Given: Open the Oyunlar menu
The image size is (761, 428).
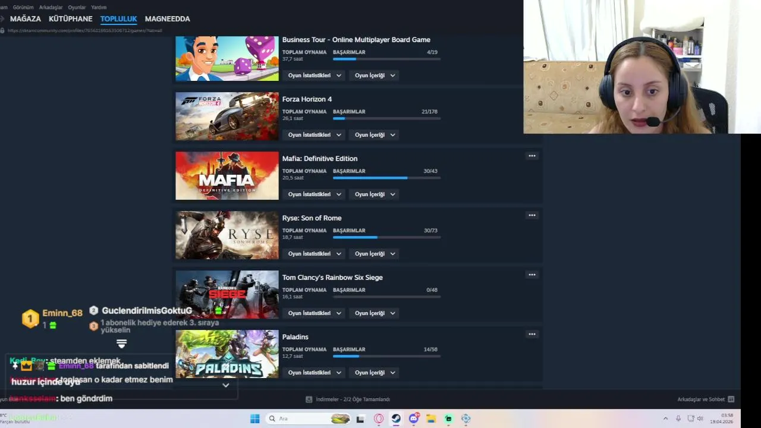Looking at the screenshot, I should 77,7.
